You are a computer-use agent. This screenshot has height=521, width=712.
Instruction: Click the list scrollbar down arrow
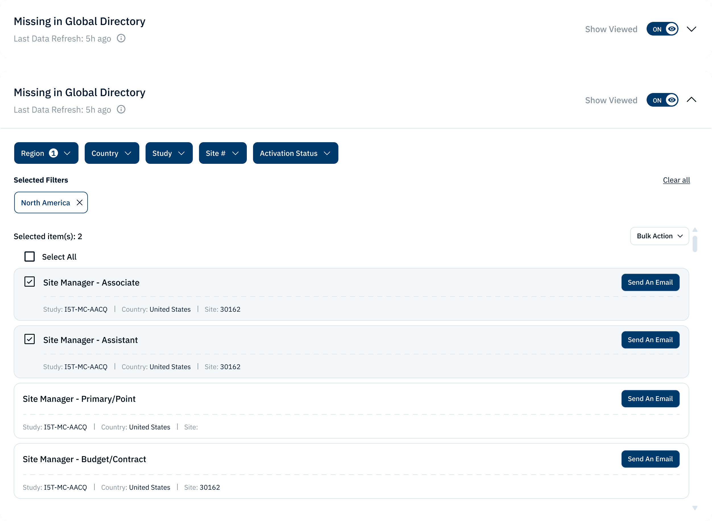[695, 508]
